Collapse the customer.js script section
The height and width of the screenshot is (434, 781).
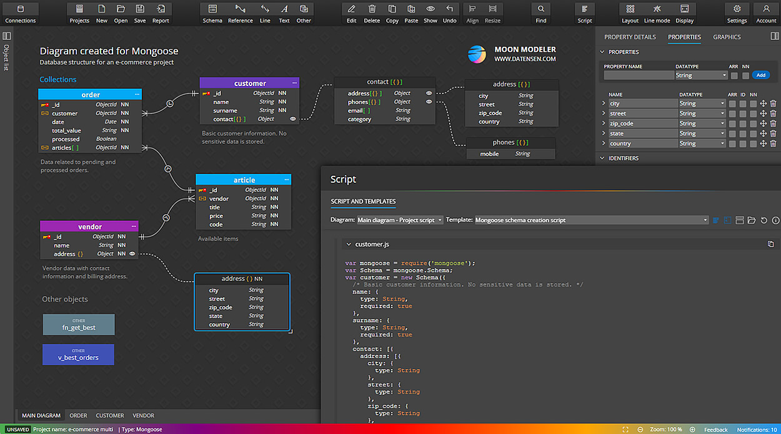click(x=349, y=244)
